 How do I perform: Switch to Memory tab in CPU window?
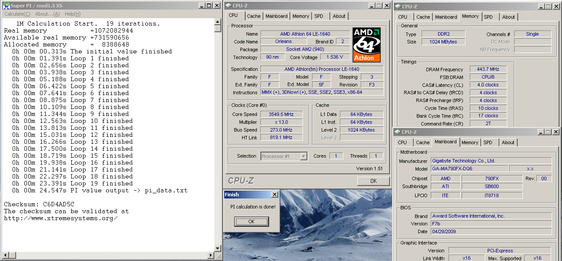pos(301,16)
